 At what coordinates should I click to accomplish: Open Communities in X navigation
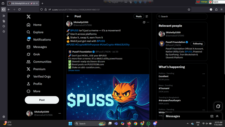pos(39,62)
